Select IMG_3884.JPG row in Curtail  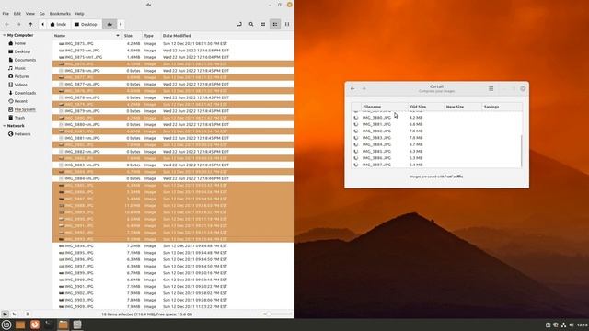(436, 144)
